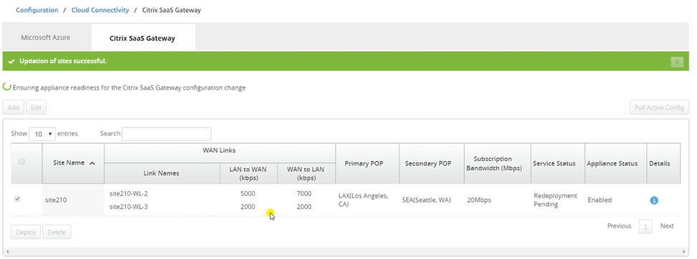
Task: Click the Secondary POP column header
Action: tap(432, 164)
